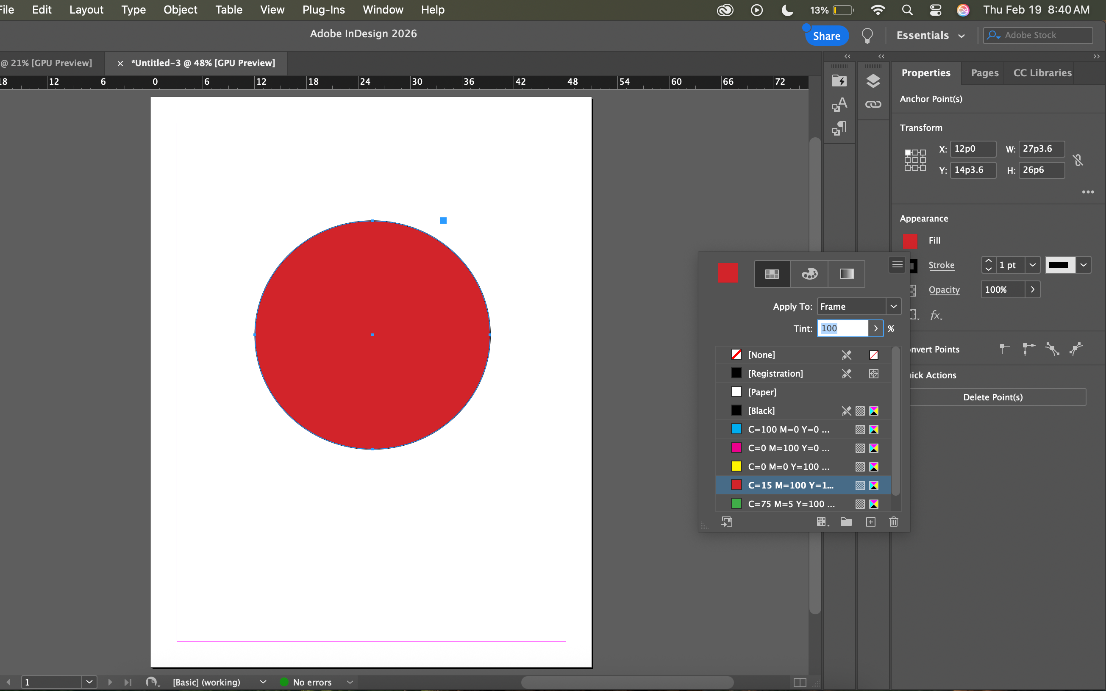Open the swatches popup flyout menu
The width and height of the screenshot is (1106, 691).
897,265
